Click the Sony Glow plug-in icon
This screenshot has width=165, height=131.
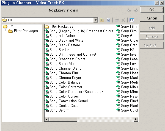[118, 40]
